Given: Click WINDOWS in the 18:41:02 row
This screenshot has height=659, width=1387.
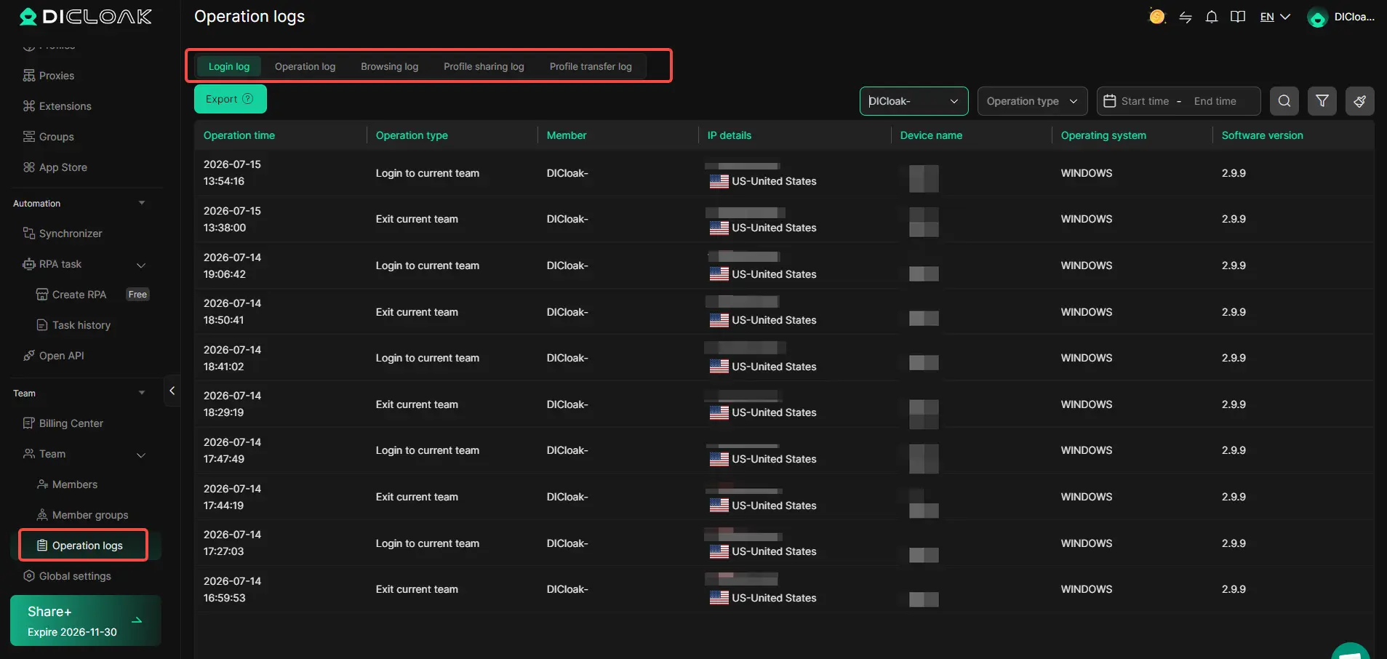Looking at the screenshot, I should (x=1087, y=358).
